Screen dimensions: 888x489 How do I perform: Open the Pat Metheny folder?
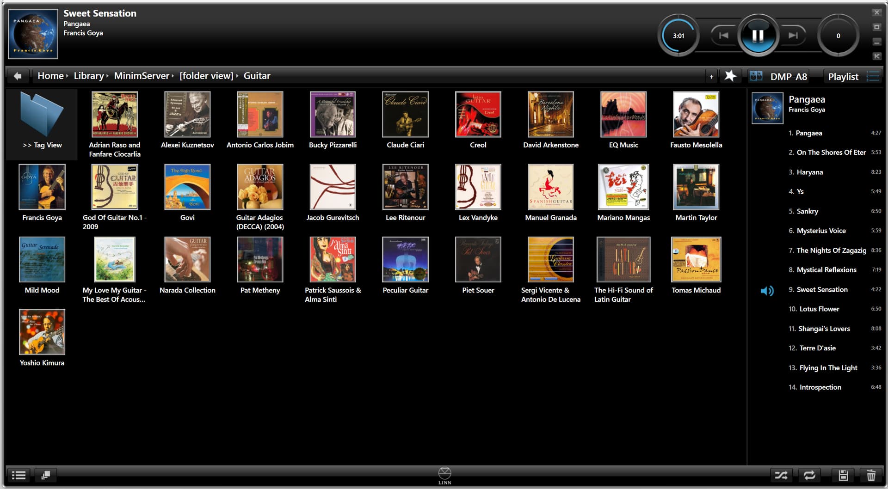point(260,265)
